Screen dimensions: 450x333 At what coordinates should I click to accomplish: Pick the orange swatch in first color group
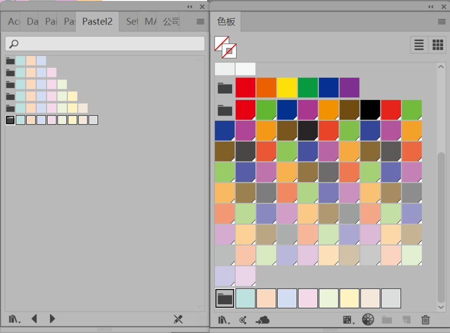pos(266,87)
